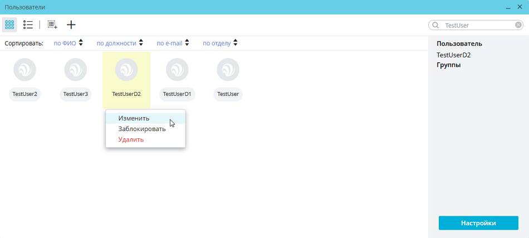Select the TestUser3 avatar
This screenshot has height=238, width=529.
(x=75, y=70)
